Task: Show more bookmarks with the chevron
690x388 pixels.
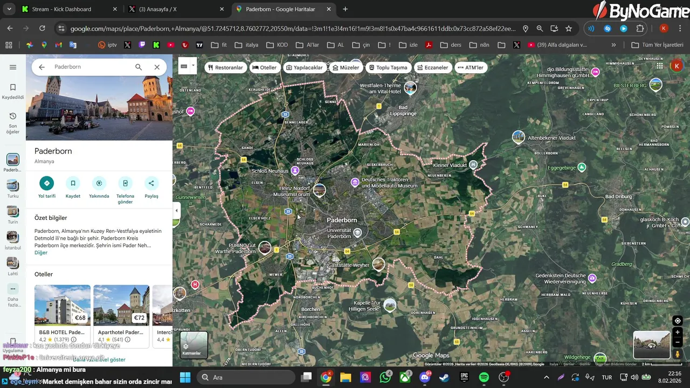Action: click(613, 45)
